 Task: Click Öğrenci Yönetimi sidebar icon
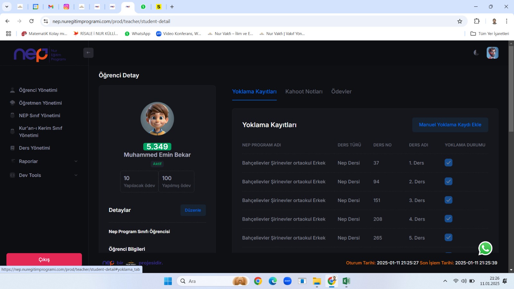click(13, 90)
